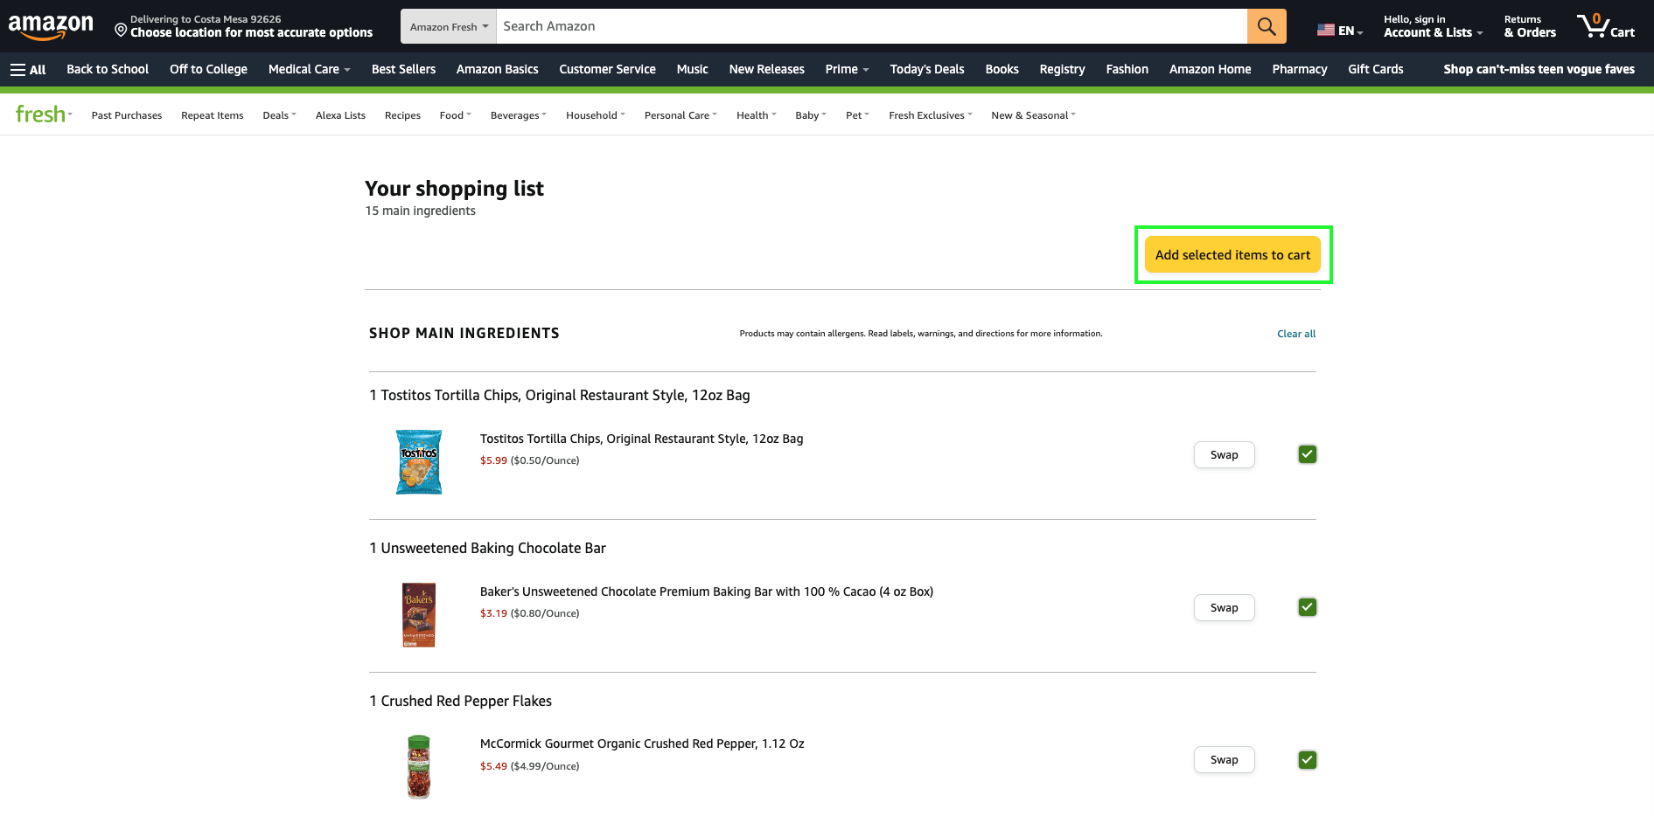Expand the Pet dropdown

point(857,115)
